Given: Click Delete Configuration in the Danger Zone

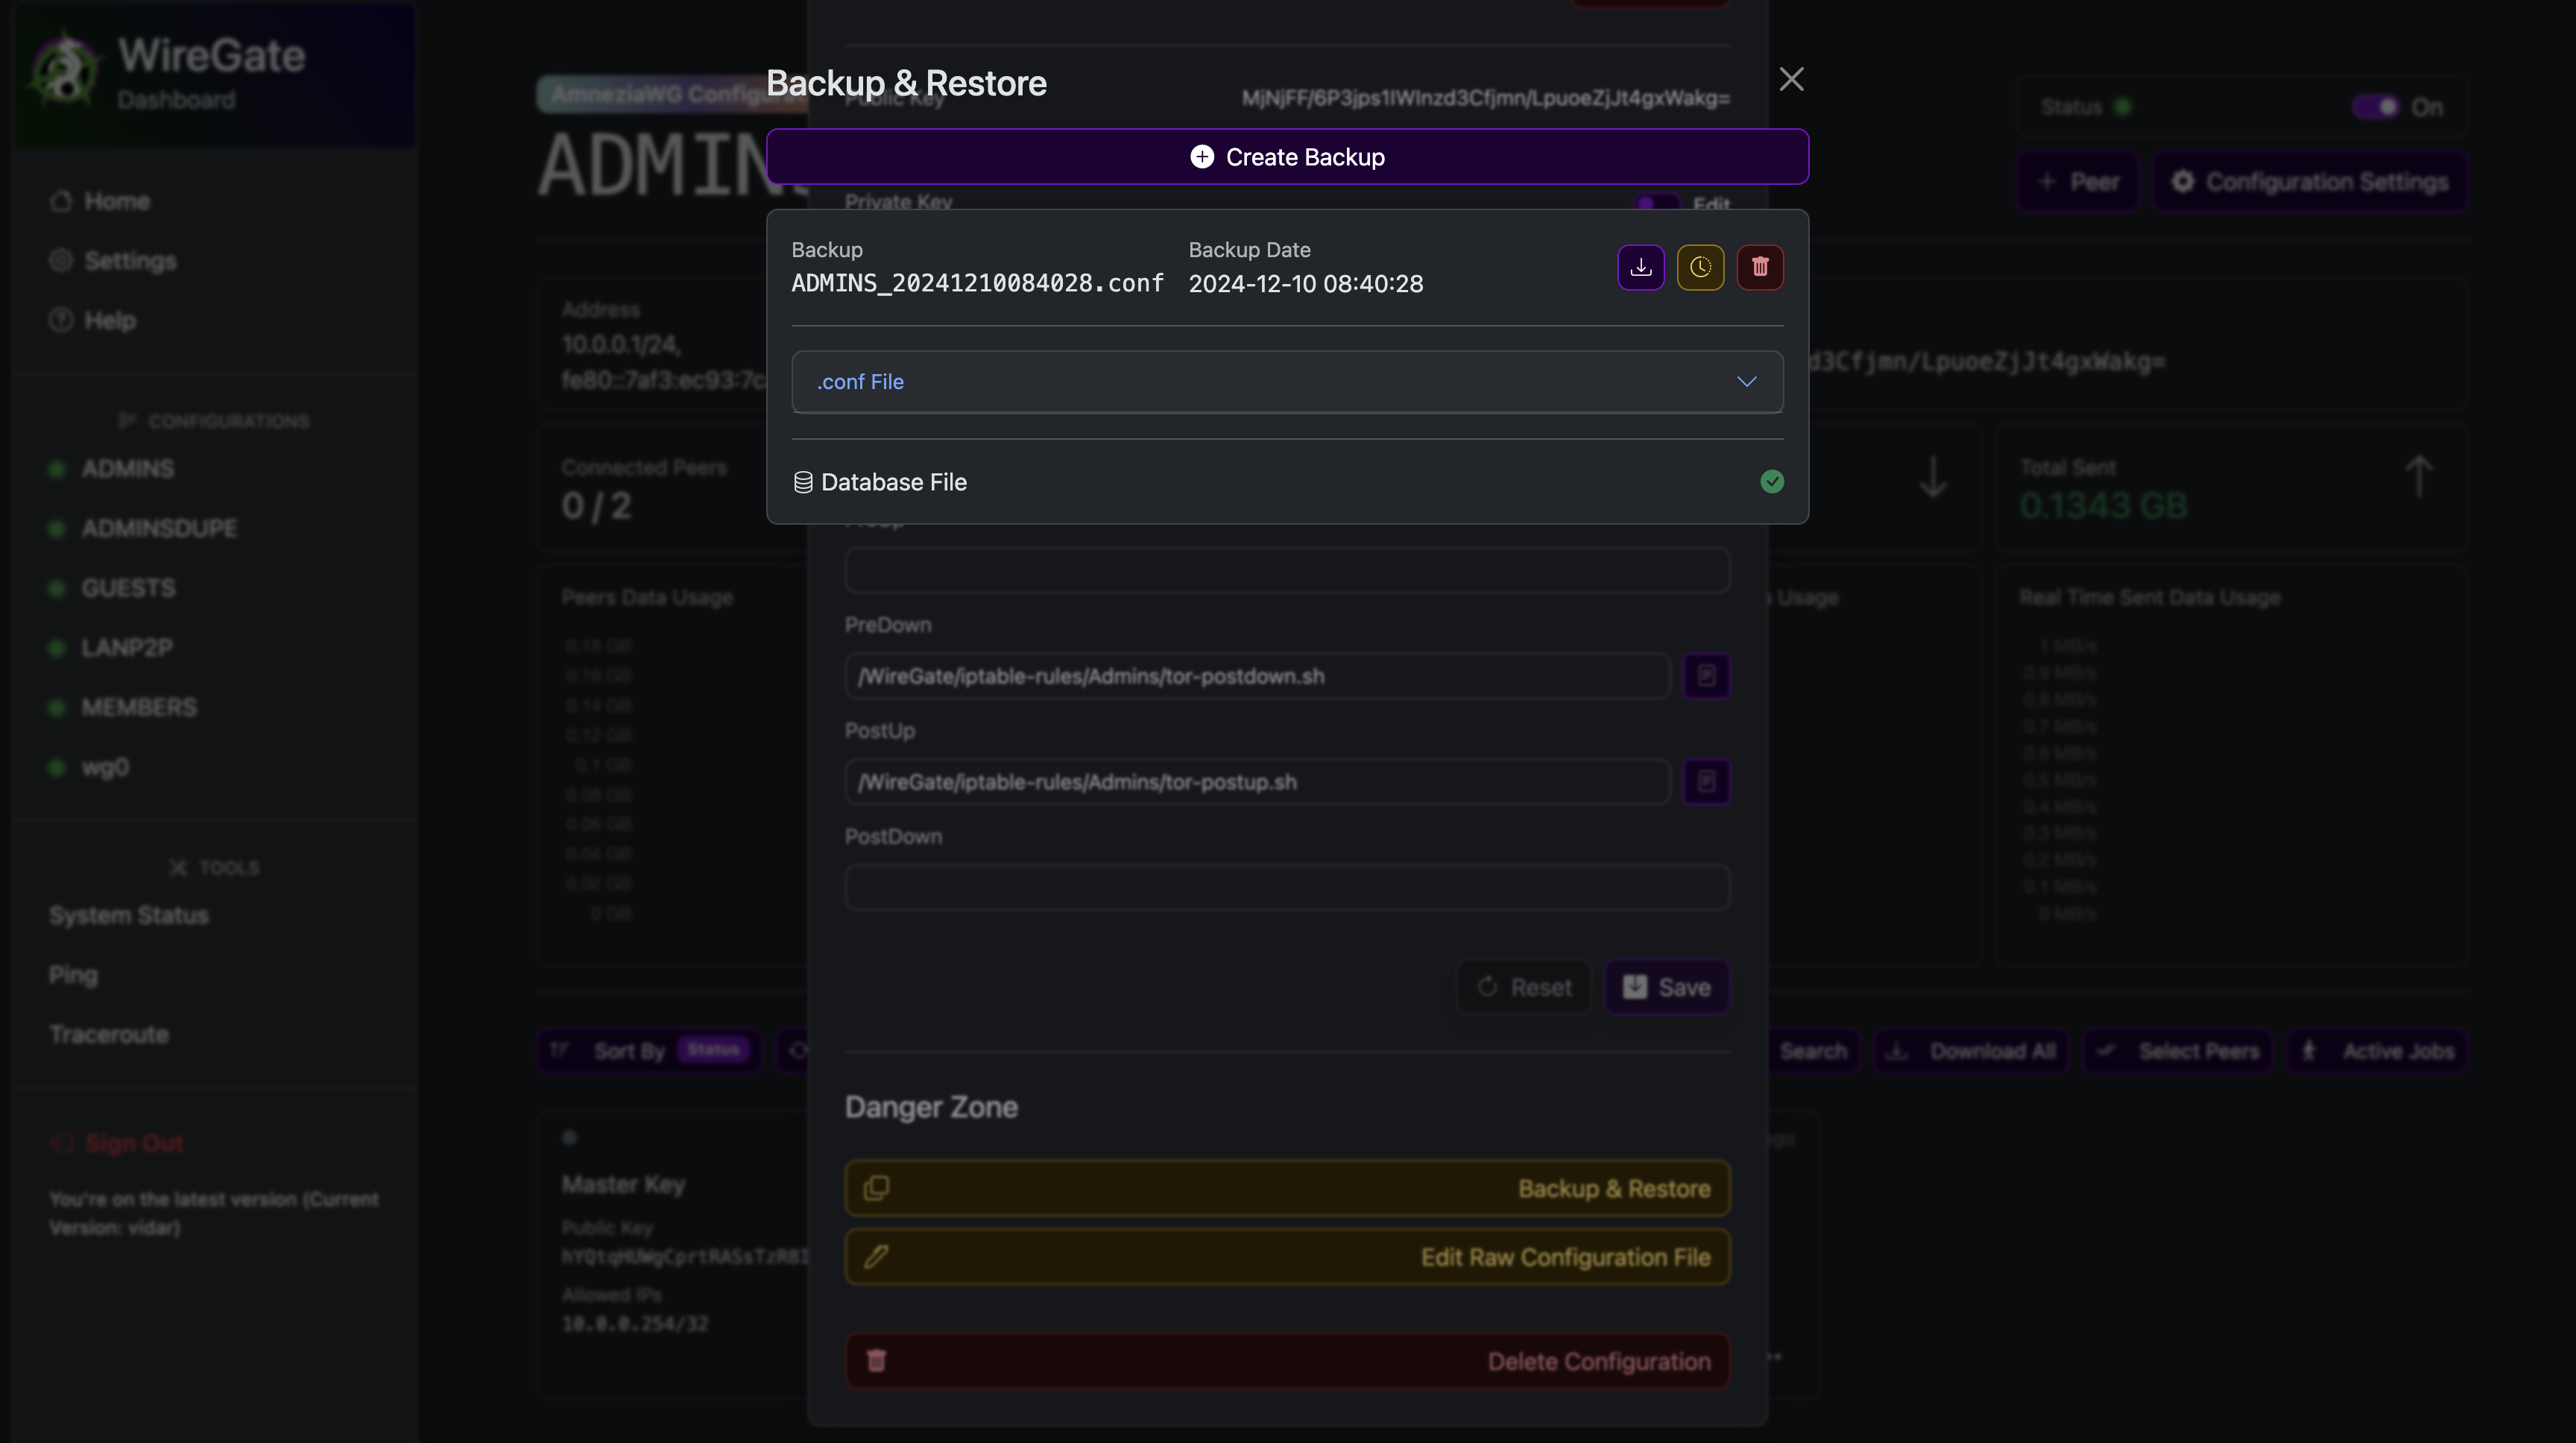Looking at the screenshot, I should point(1287,1361).
